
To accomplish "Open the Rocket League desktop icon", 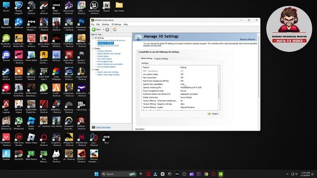I will click(19, 8).
